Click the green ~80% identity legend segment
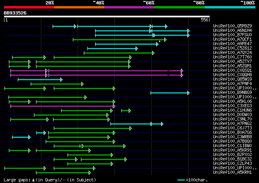Viewport: 259px width, 183px height. 180,7
